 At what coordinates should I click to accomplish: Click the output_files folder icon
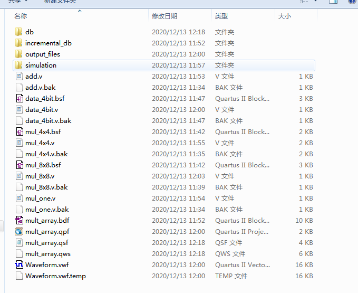(x=19, y=54)
